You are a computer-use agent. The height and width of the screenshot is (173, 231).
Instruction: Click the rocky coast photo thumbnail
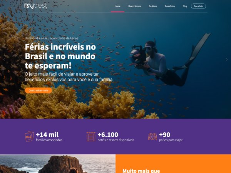(x=58, y=164)
